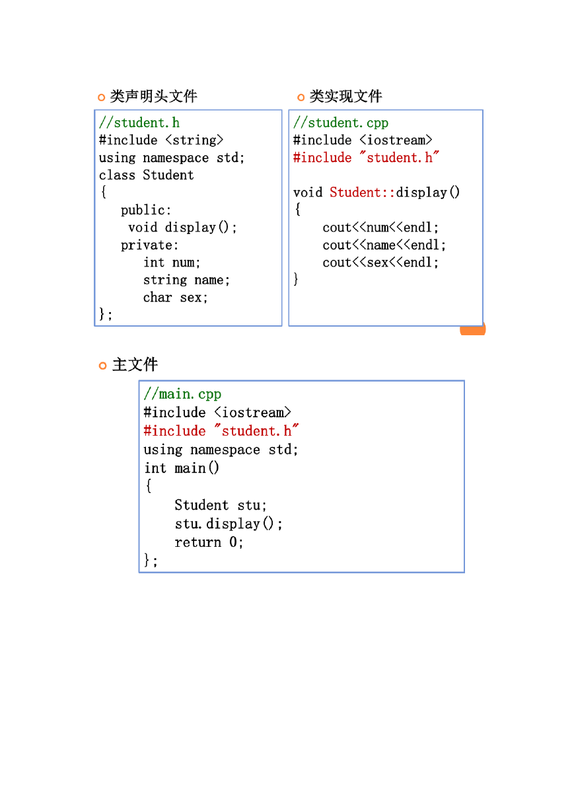This screenshot has height=812, width=574.
Task: Select the statement "cout<<sex<<endl;"
Action: (x=381, y=263)
